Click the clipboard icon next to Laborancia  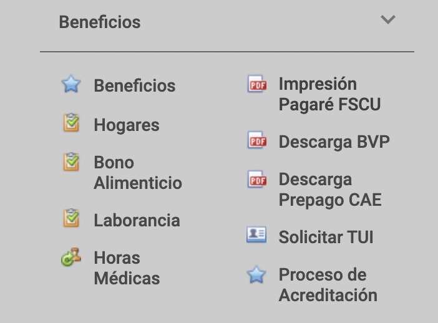click(x=71, y=219)
